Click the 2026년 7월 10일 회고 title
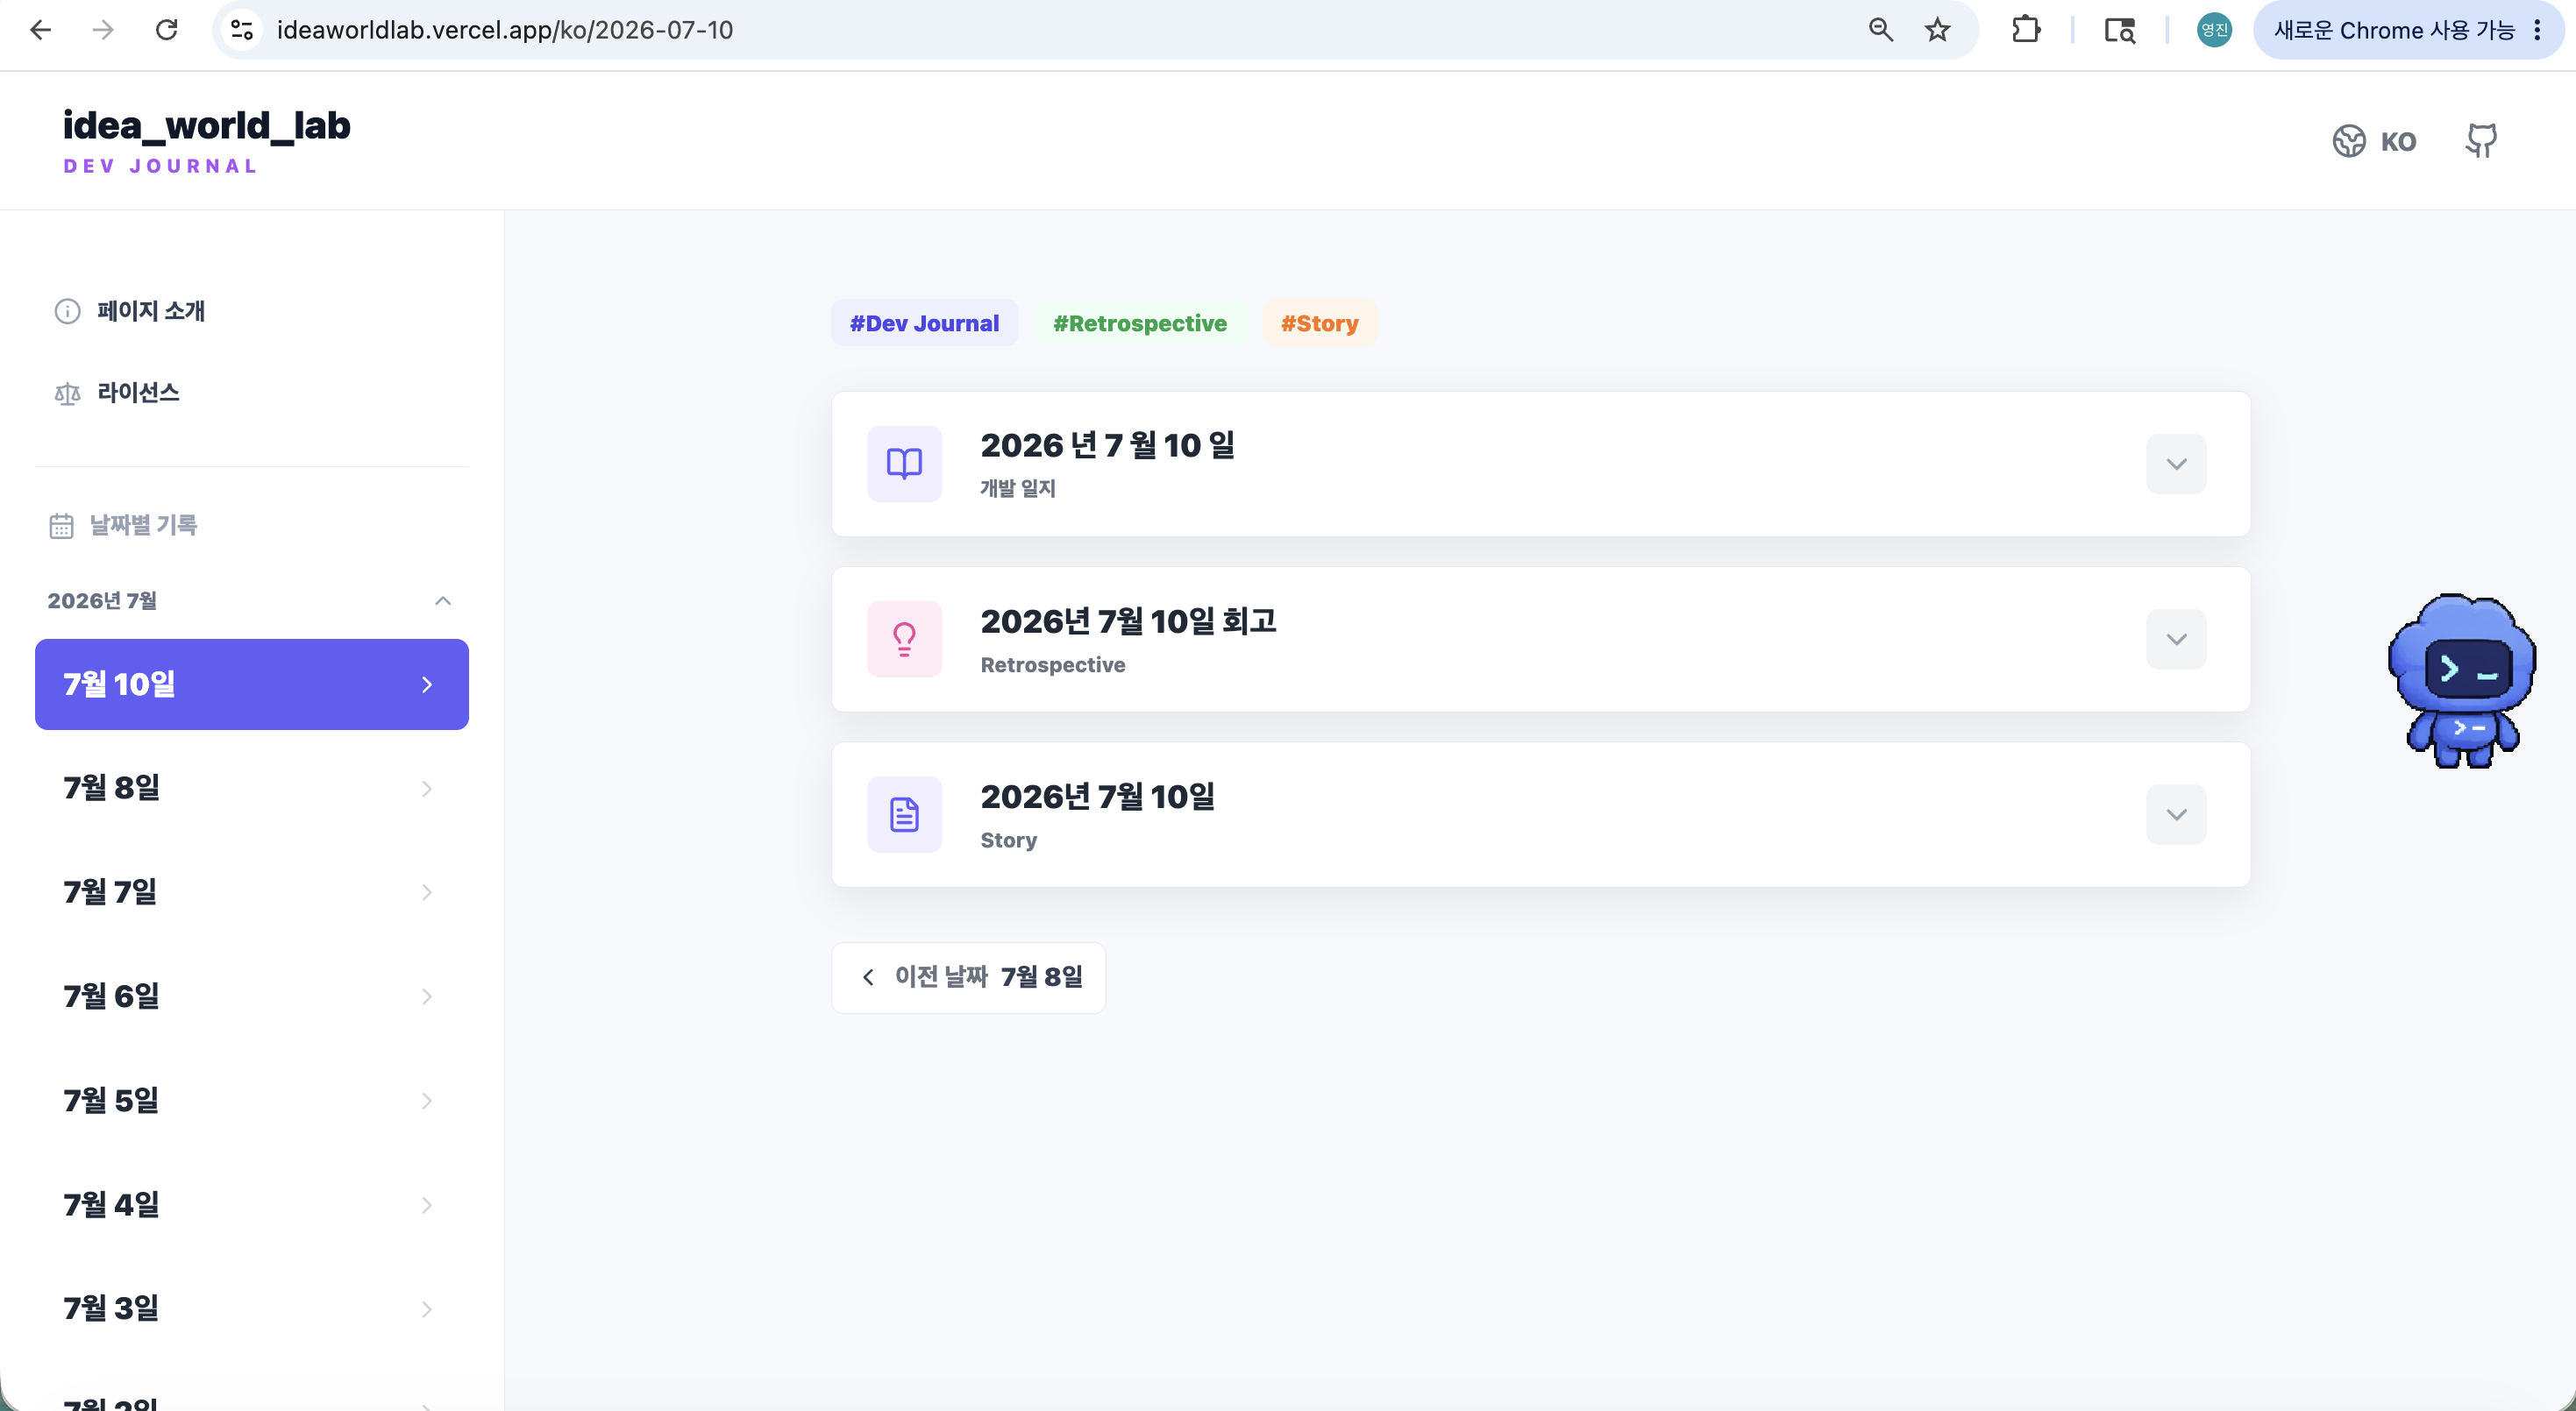The height and width of the screenshot is (1411, 2576). 1128,620
